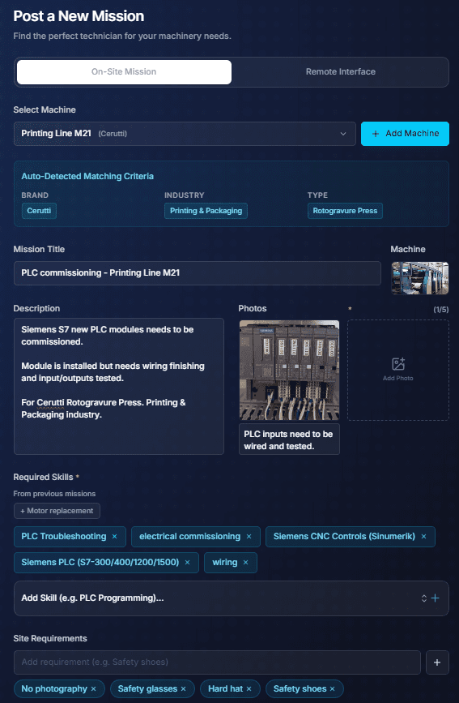Click the From previous missions label
Screen dimensions: 459x703
(54, 494)
